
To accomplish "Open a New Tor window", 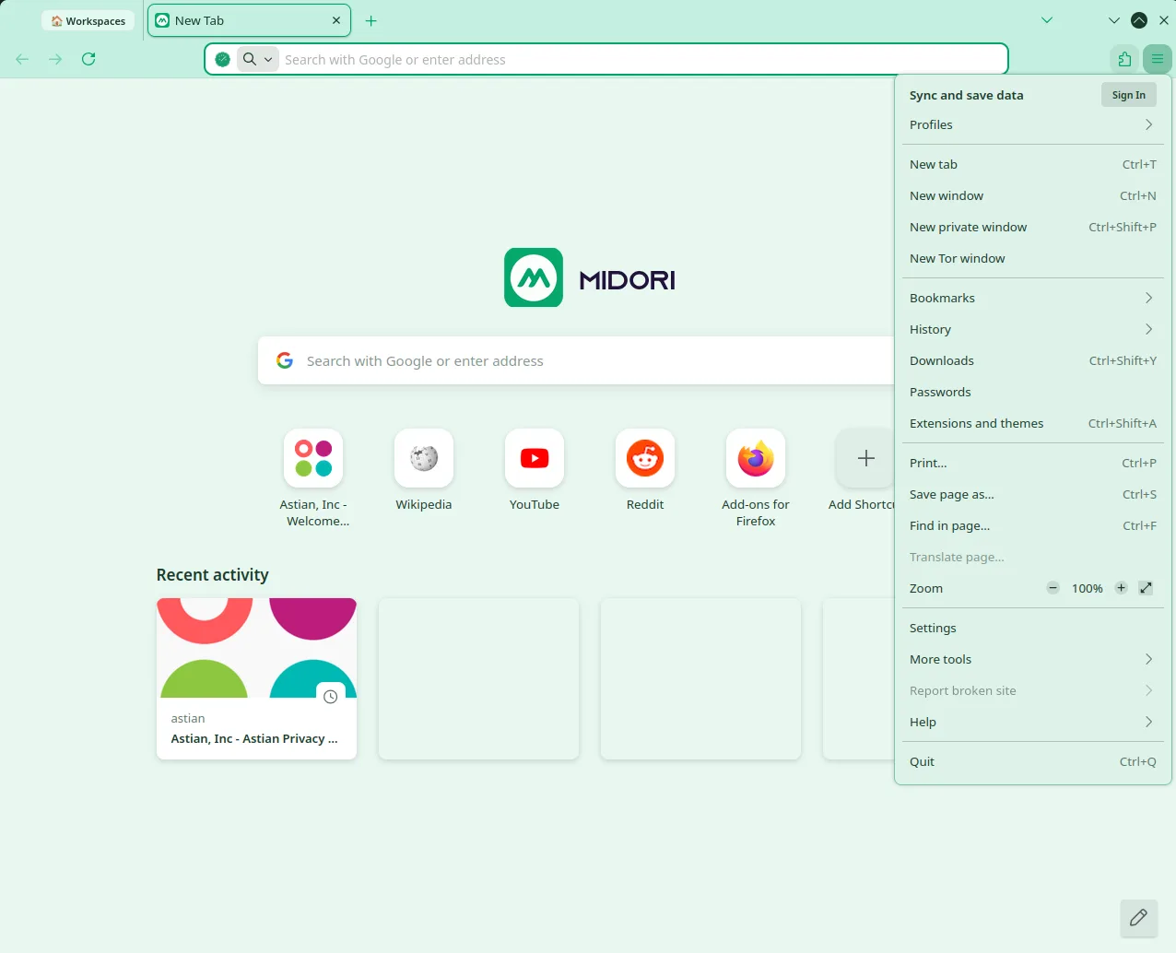I will point(1032,258).
